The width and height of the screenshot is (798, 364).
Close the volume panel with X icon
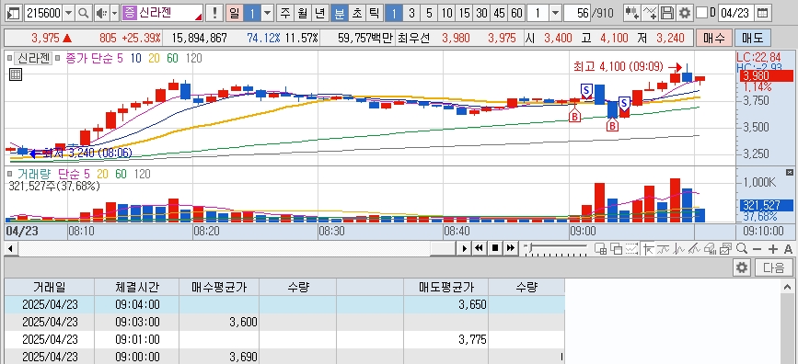(x=790, y=173)
